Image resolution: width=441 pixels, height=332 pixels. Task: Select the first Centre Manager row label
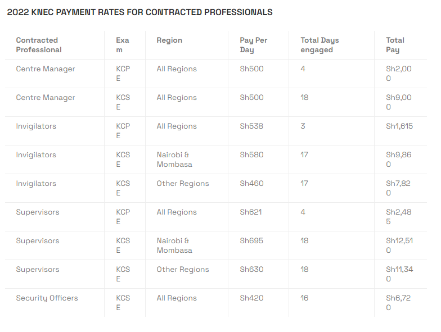pos(46,69)
